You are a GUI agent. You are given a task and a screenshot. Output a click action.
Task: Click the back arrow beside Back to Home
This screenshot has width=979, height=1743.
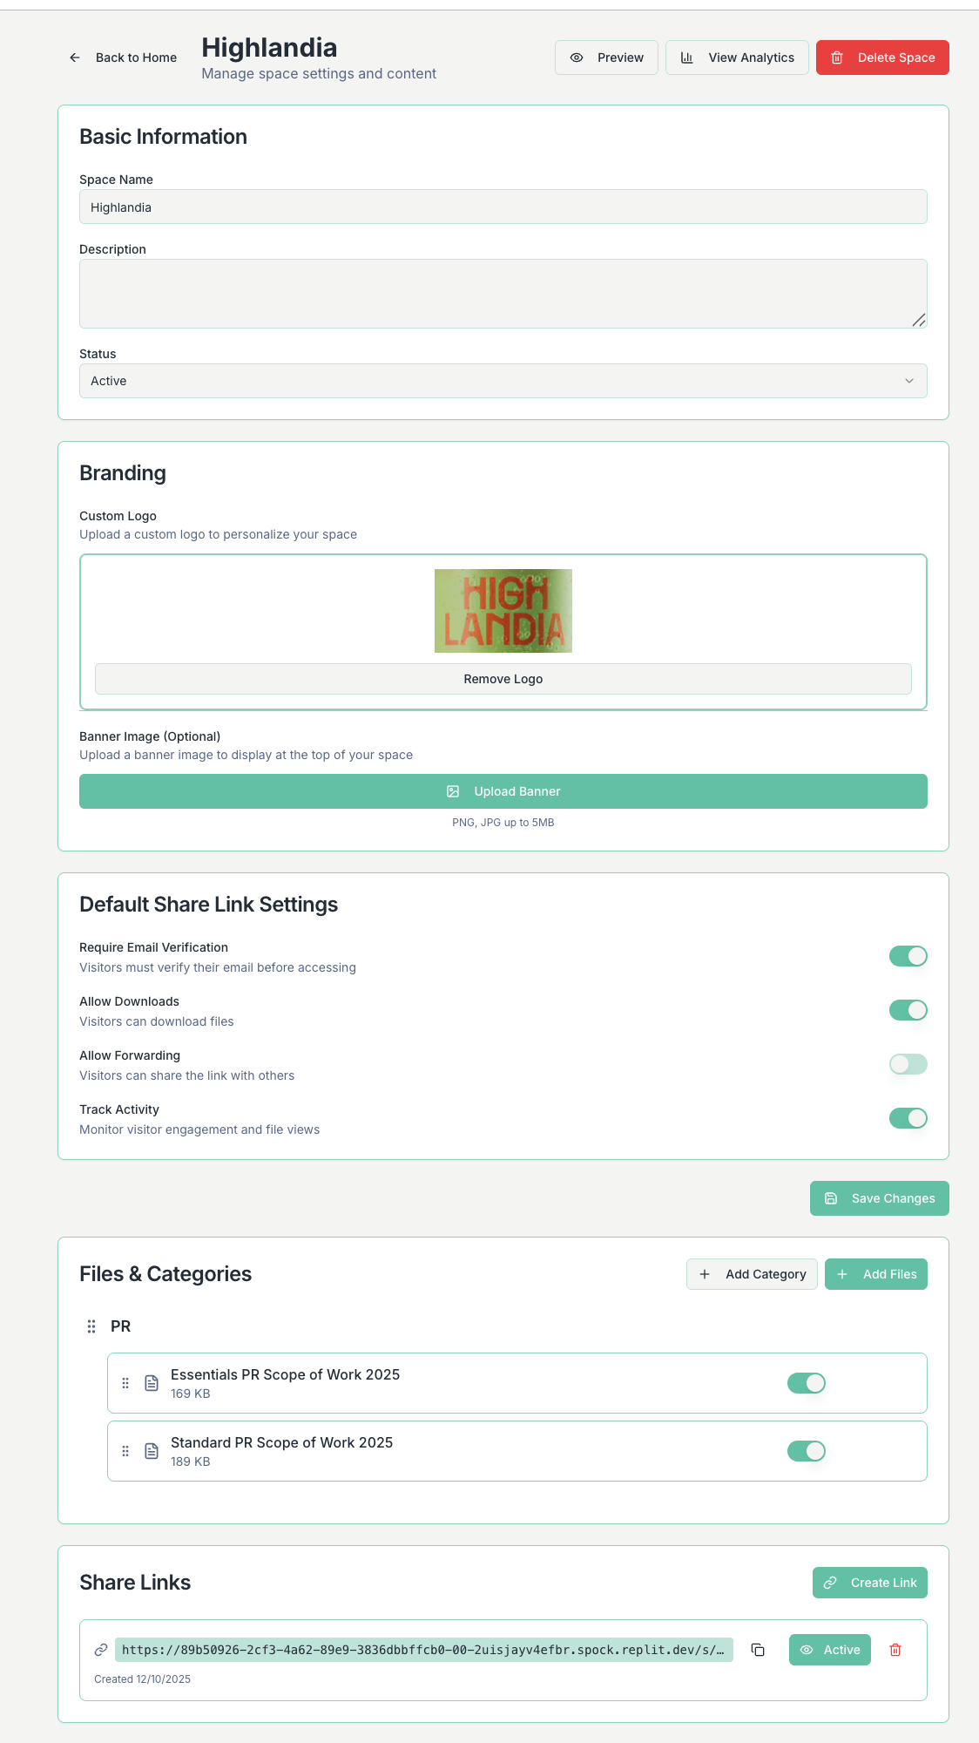(74, 58)
